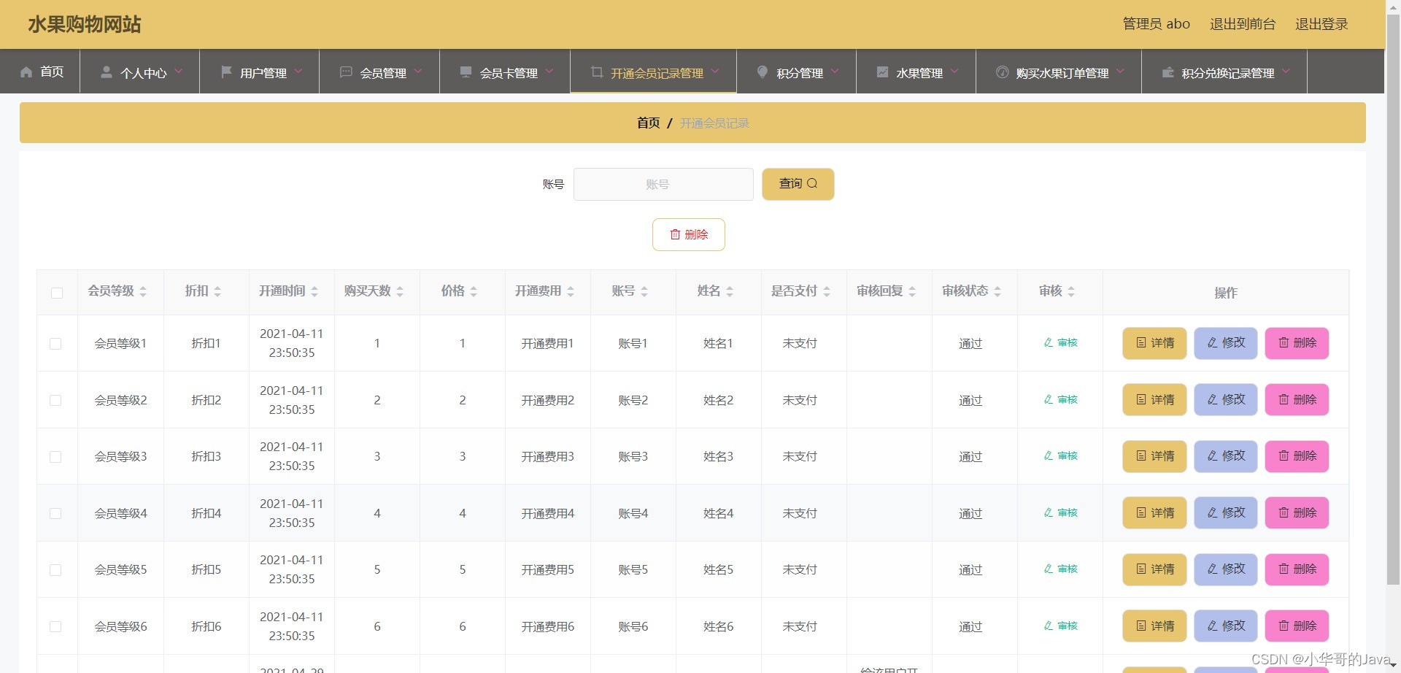1401x673 pixels.
Task: Click the 账号 search input field
Action: click(x=663, y=184)
